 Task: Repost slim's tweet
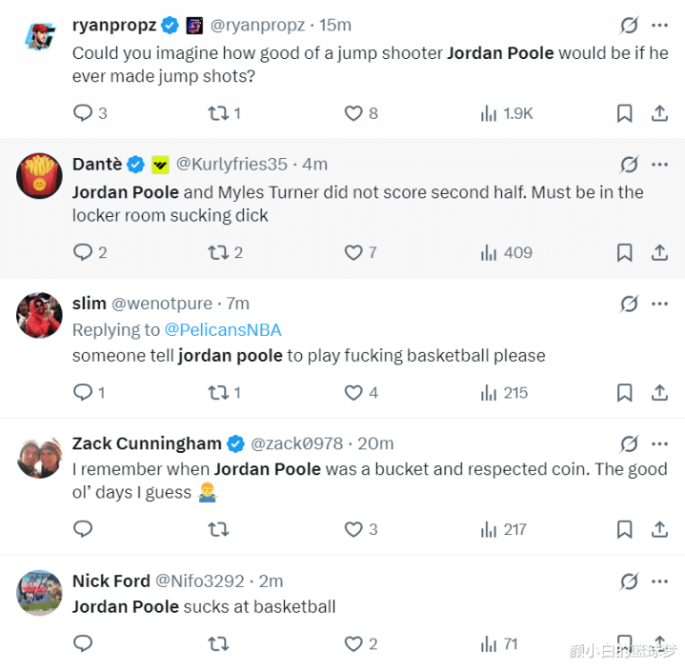point(218,392)
